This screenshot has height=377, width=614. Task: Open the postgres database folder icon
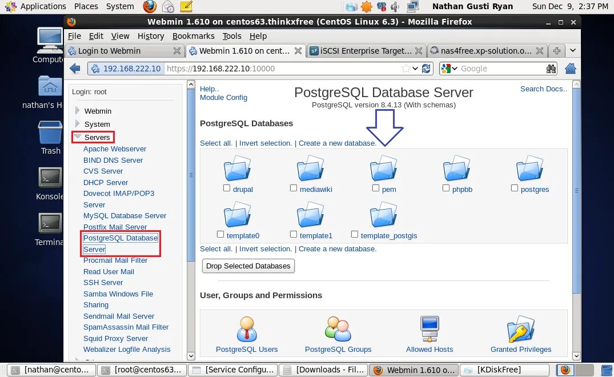pyautogui.click(x=530, y=168)
